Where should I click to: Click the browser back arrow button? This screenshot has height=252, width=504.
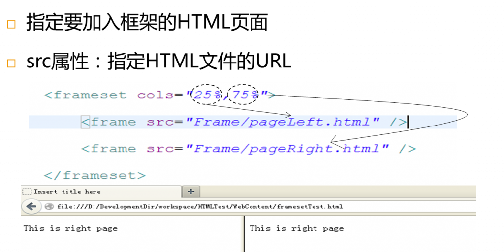pyautogui.click(x=31, y=206)
